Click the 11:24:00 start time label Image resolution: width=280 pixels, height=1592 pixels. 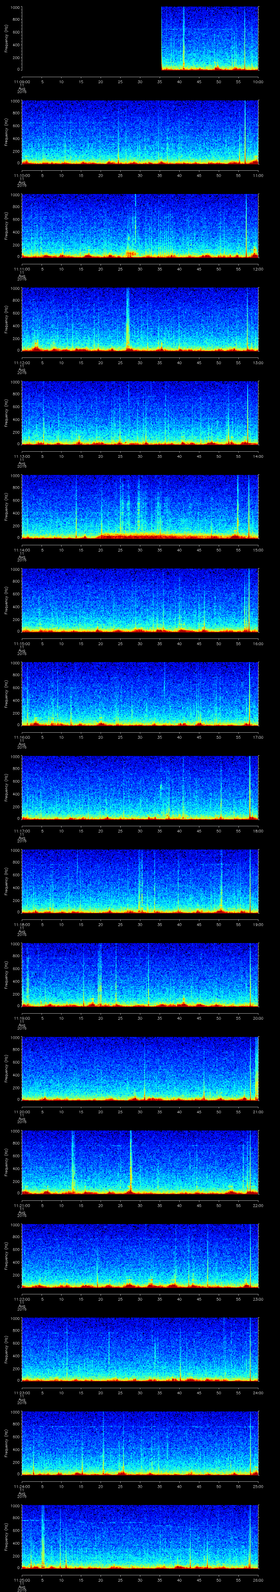(x=22, y=1486)
